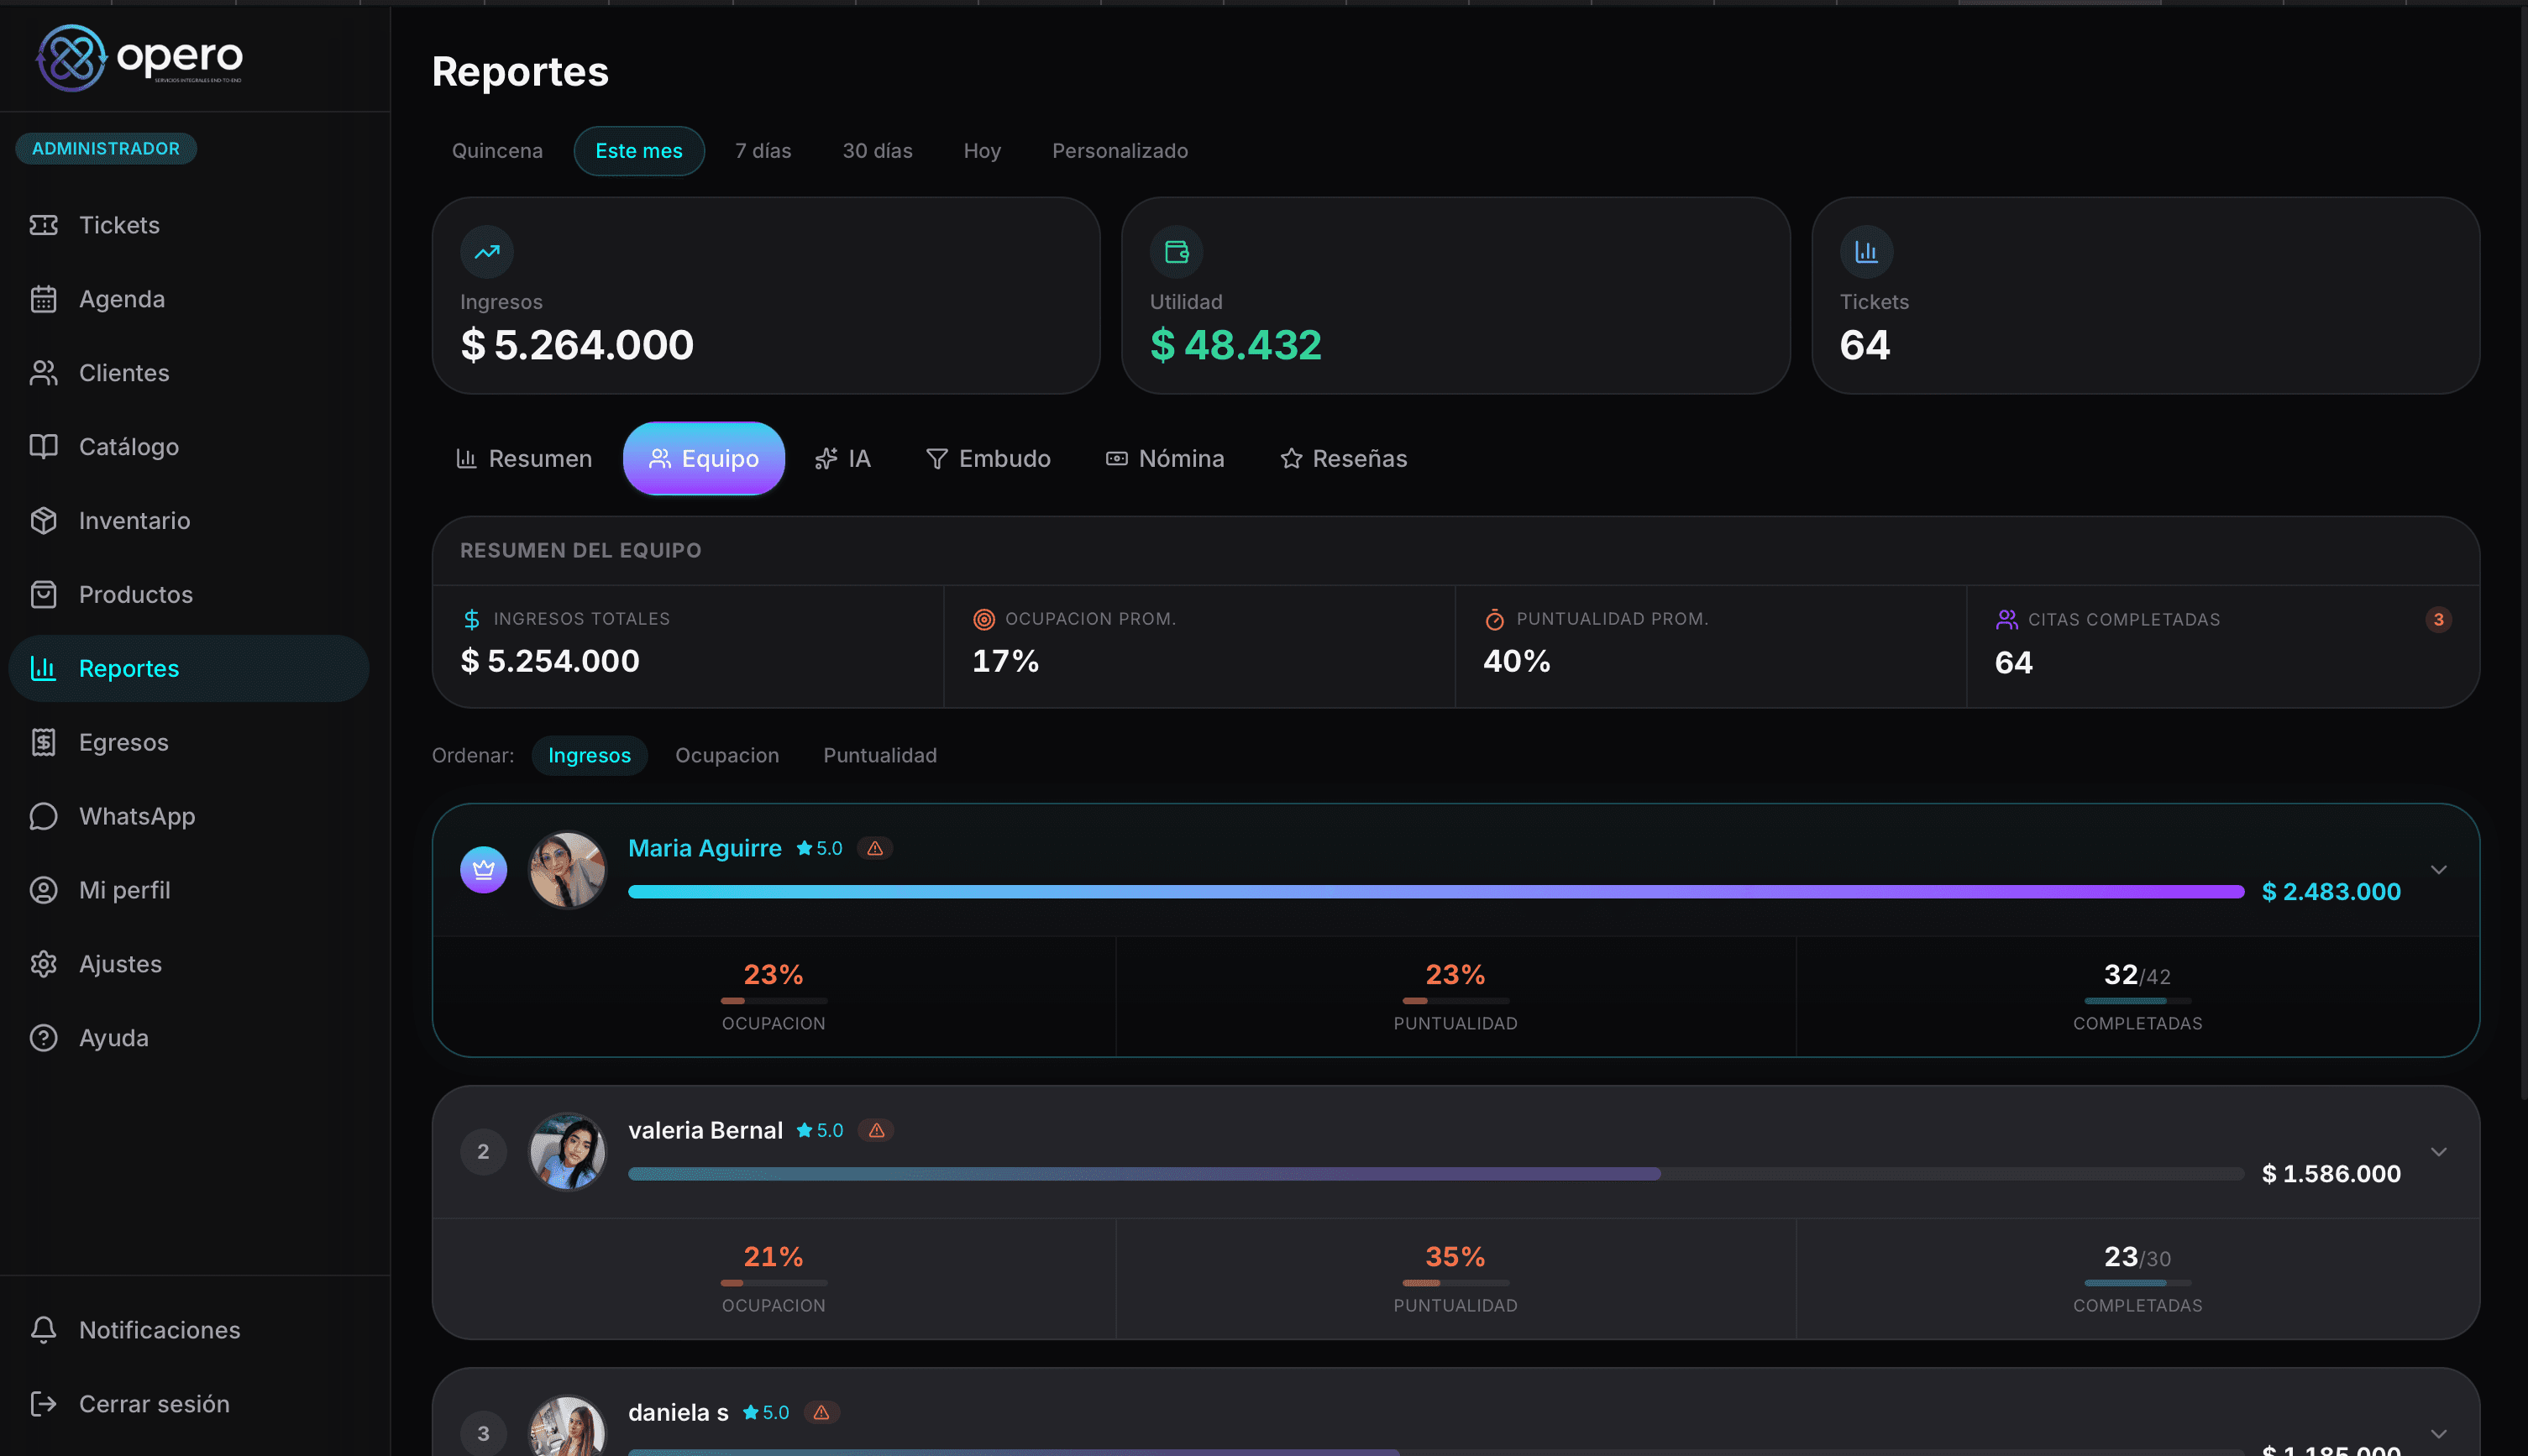Select the 30 días period filter
The width and height of the screenshot is (2528, 1456).
click(x=876, y=151)
